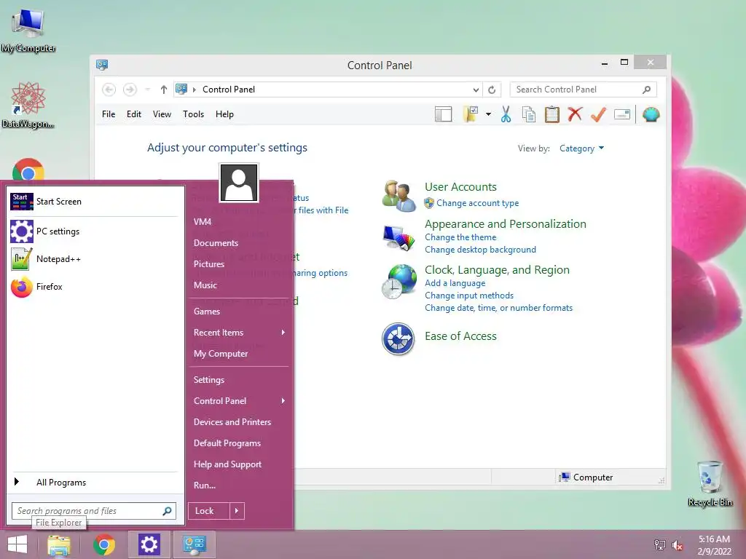746x559 pixels.
Task: Select My Computer desktop icon
Action: 28,30
